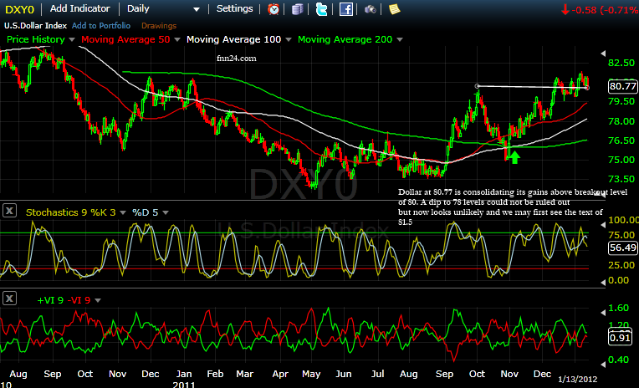Grab the trendline's left endpoint handle near Oct
The width and height of the screenshot is (639, 388).
click(478, 86)
